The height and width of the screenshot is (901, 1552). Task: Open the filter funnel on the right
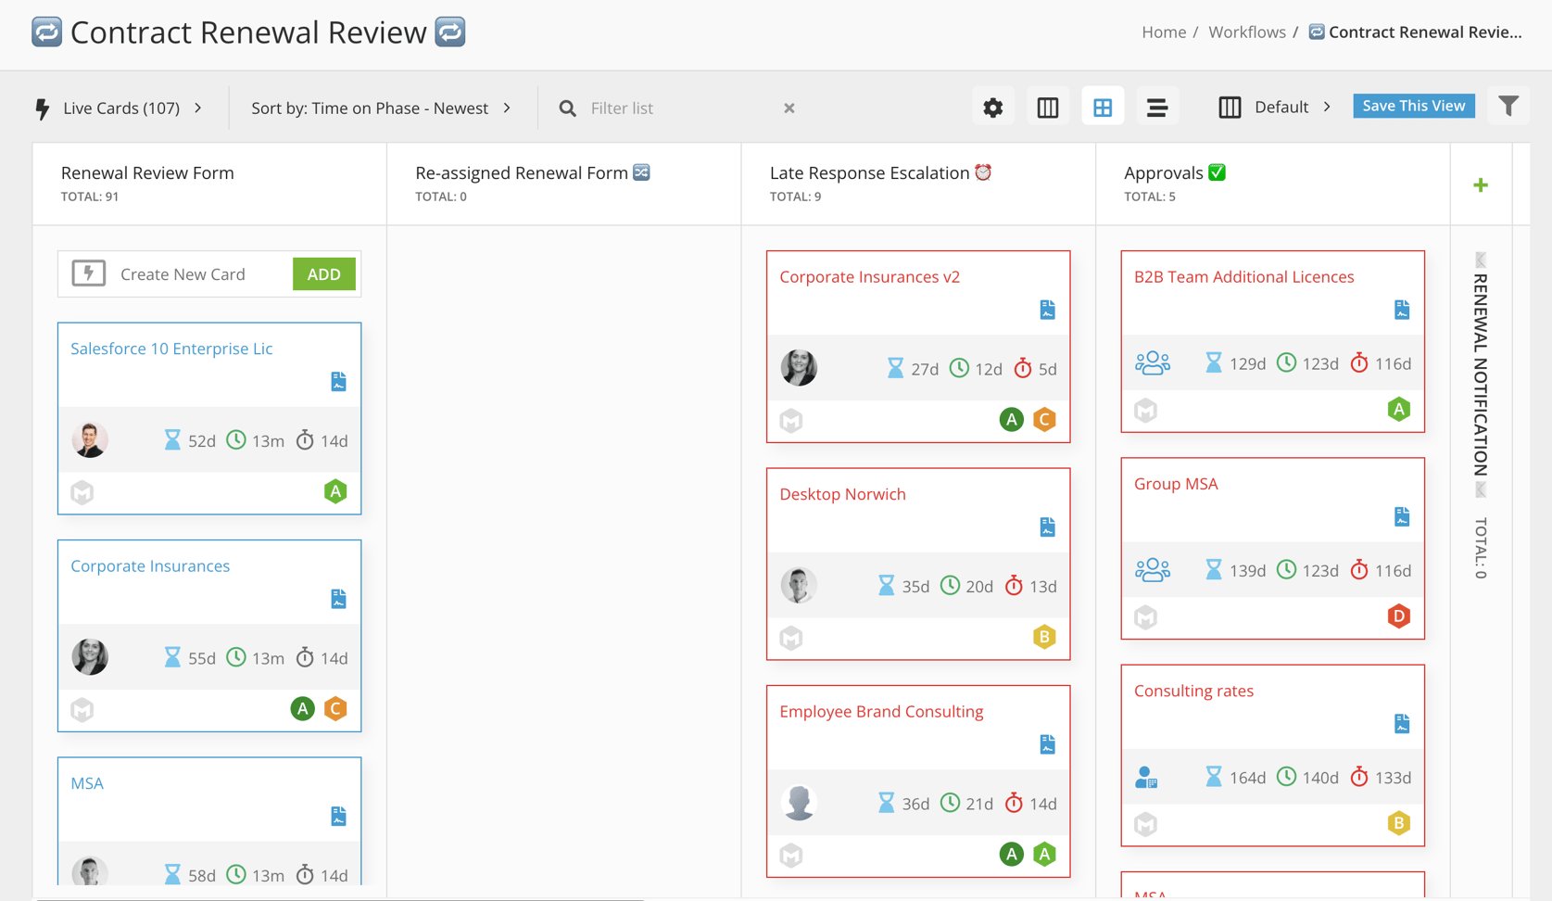click(1509, 106)
